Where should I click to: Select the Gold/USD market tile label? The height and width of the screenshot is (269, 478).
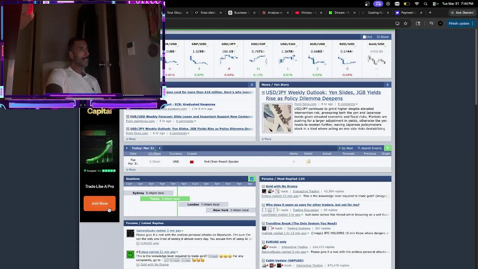tap(376, 44)
